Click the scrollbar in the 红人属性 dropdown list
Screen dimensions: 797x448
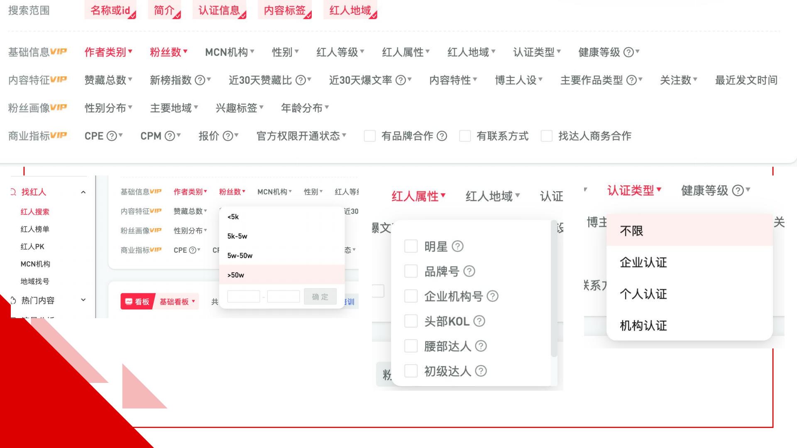(554, 288)
